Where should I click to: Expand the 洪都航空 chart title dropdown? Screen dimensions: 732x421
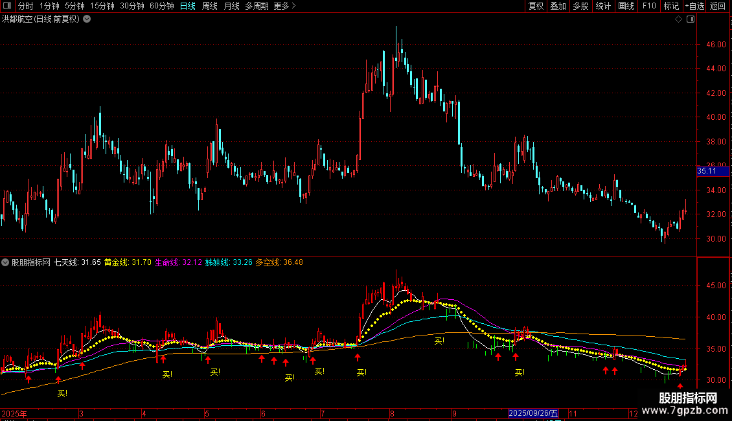87,19
